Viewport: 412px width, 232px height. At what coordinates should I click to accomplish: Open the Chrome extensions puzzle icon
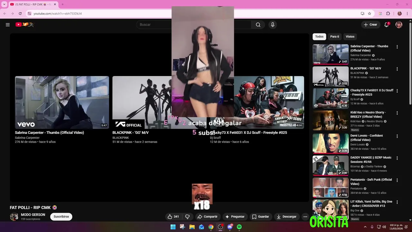(388, 14)
